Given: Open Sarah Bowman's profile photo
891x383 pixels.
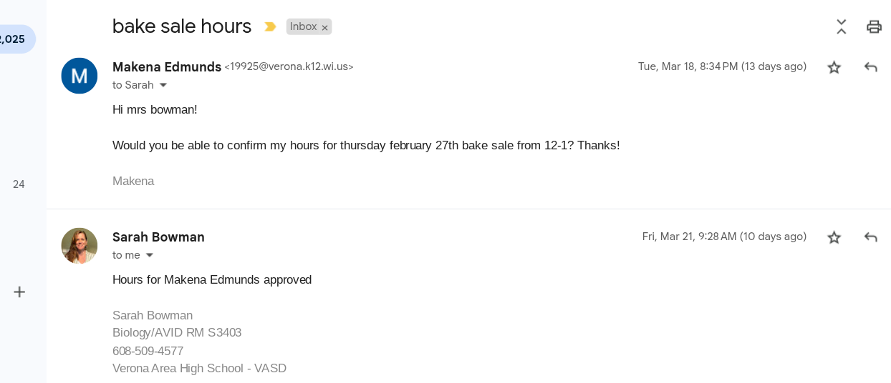Looking at the screenshot, I should 80,246.
